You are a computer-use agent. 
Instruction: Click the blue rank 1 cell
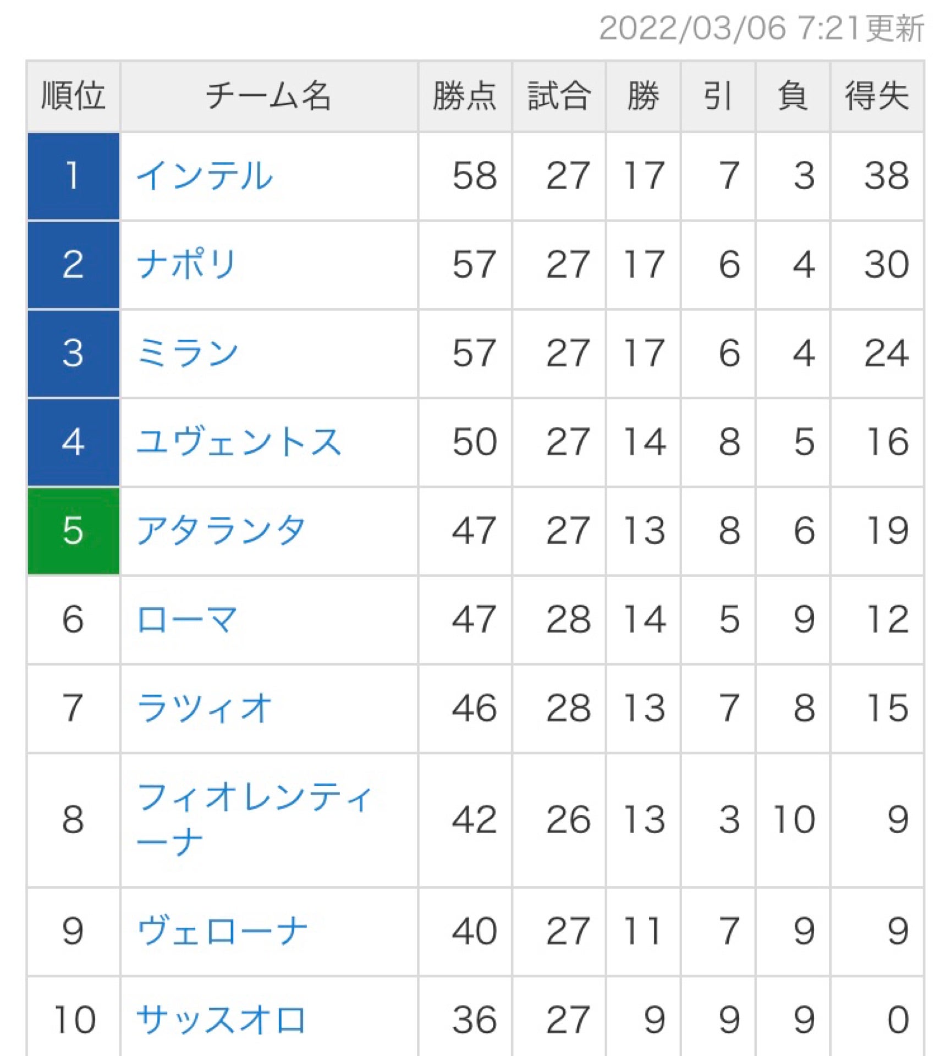click(x=73, y=177)
